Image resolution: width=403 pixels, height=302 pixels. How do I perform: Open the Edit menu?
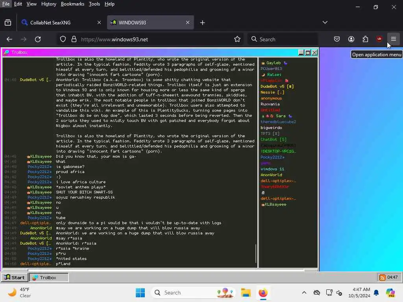tap(18, 4)
